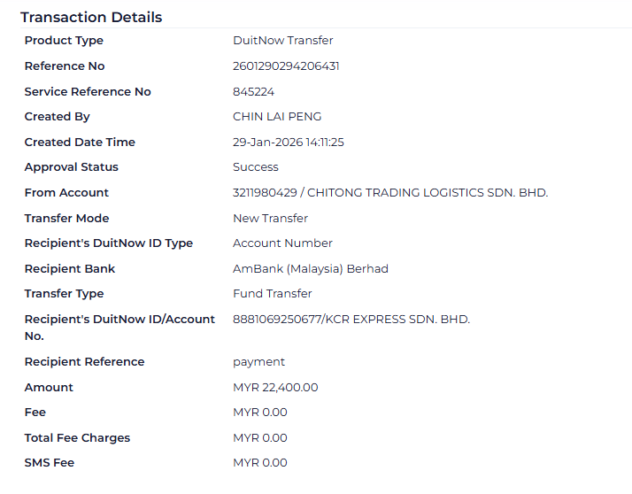The height and width of the screenshot is (494, 632).
Task: Click the reference number 2601290294206431
Action: coord(286,66)
